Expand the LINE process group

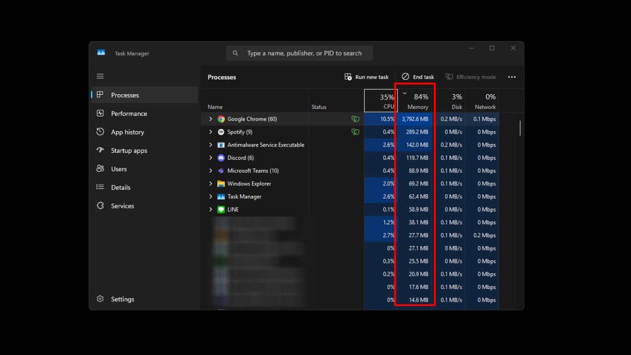210,209
